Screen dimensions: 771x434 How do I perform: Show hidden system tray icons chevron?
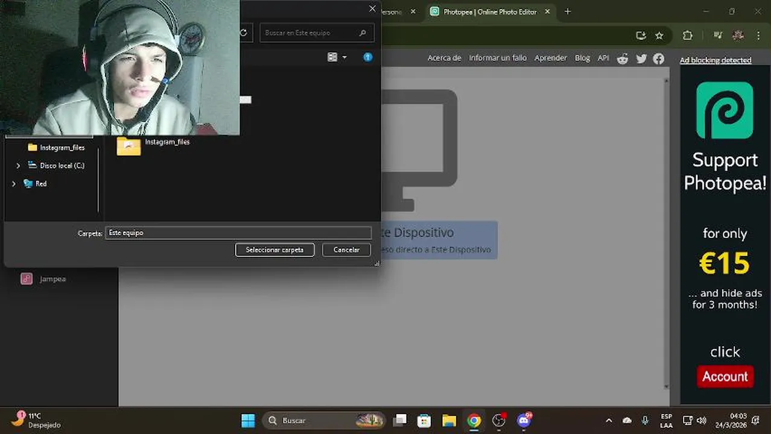pos(609,420)
